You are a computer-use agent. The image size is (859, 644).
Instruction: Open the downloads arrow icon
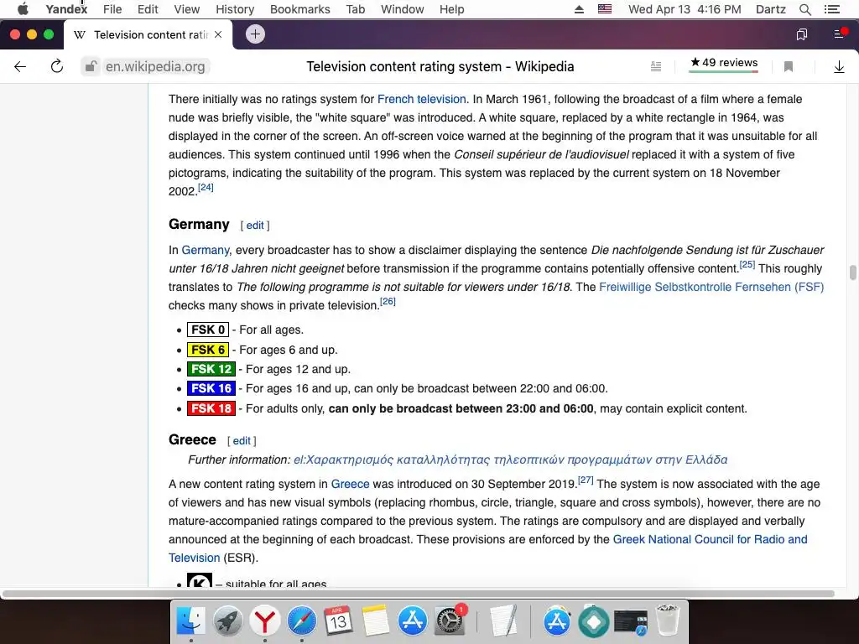839,67
